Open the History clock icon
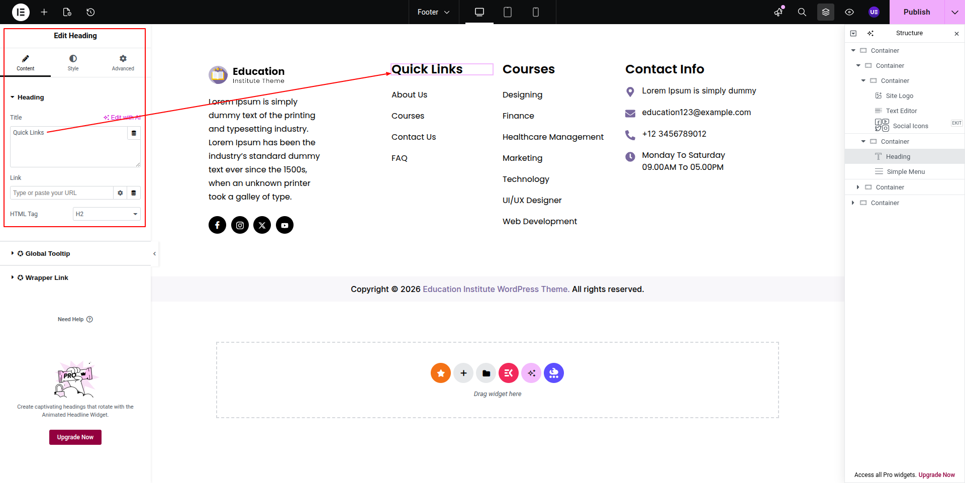 [90, 12]
